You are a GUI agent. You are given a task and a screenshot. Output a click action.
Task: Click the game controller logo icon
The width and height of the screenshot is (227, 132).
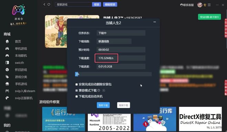19,10
